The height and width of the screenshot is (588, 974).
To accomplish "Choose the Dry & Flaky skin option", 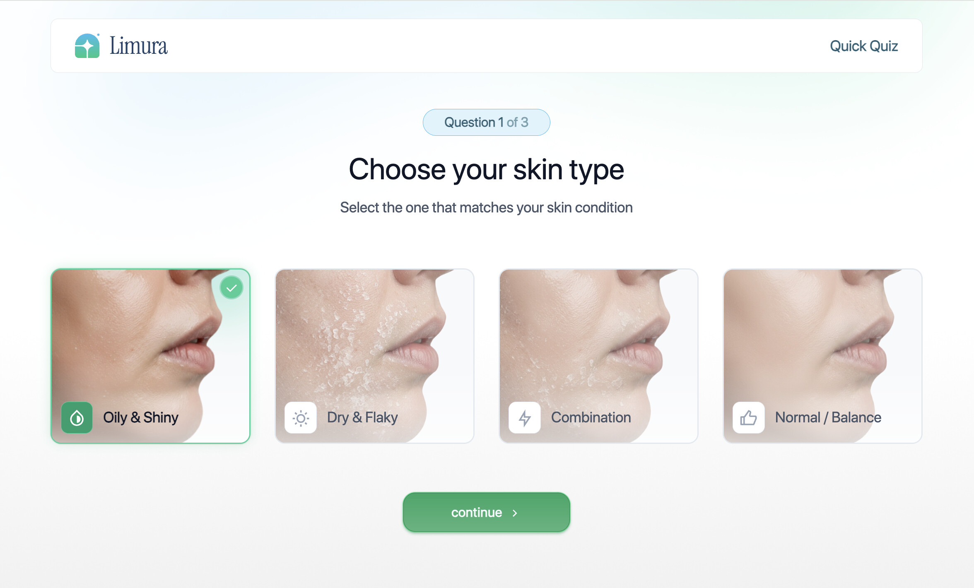I will click(x=374, y=356).
